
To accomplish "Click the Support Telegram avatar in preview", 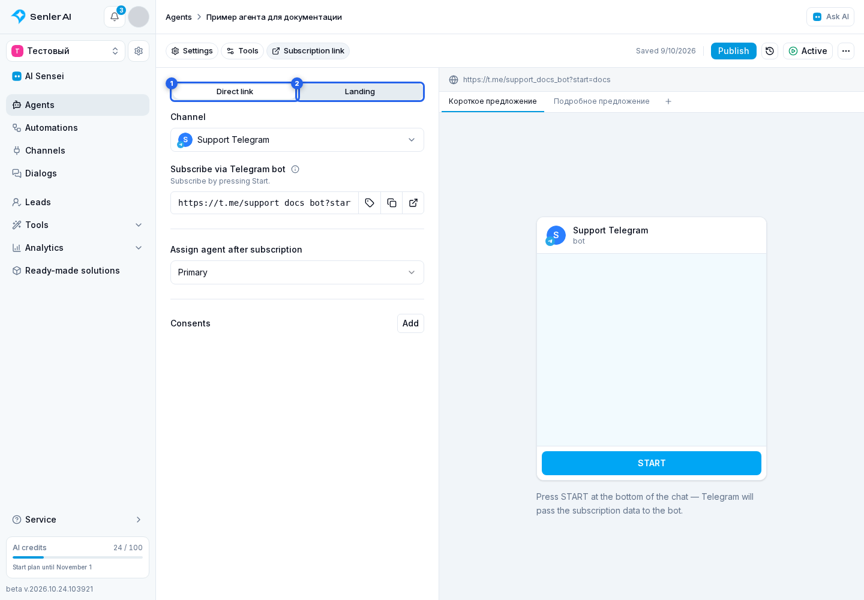I will pyautogui.click(x=556, y=235).
